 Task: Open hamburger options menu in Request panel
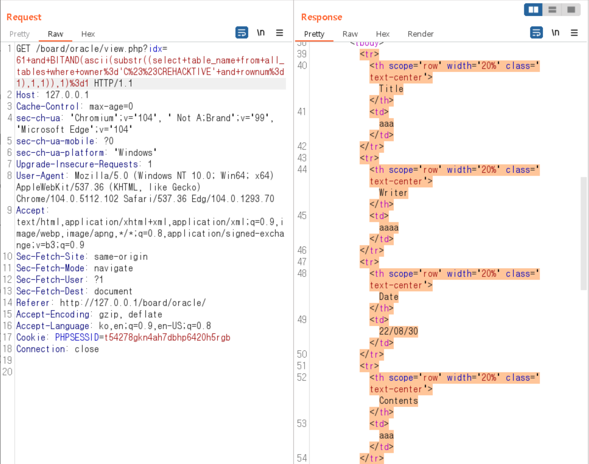[280, 32]
